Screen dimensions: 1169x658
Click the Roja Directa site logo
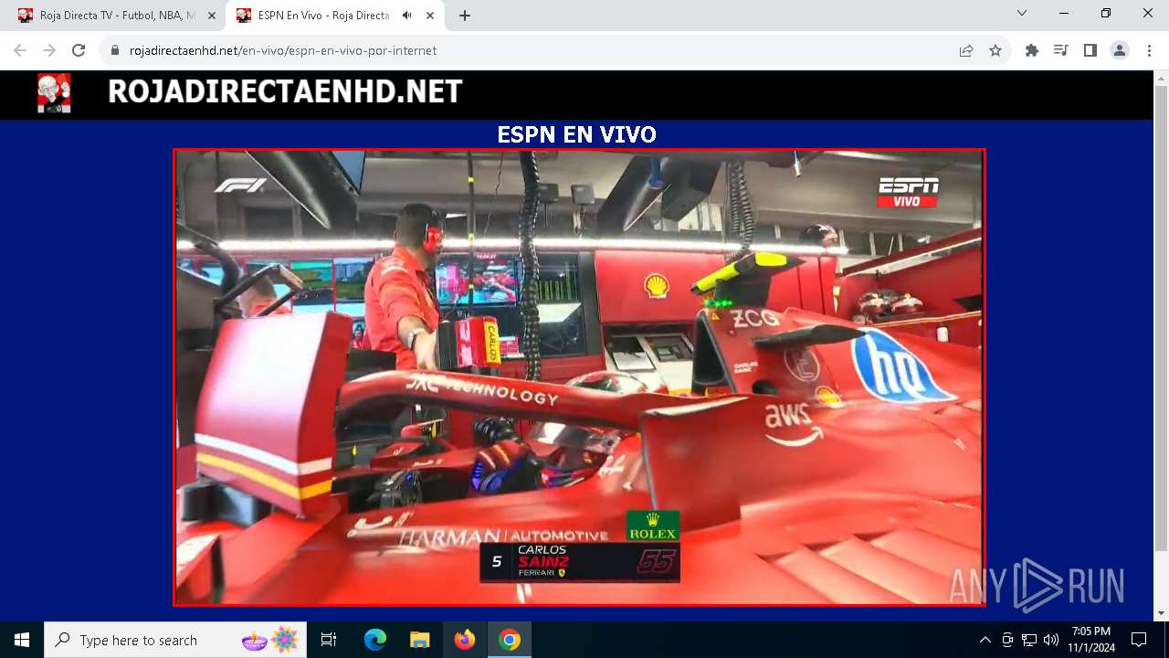(54, 93)
